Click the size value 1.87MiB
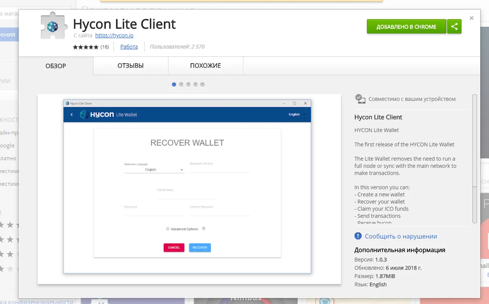 (385, 276)
